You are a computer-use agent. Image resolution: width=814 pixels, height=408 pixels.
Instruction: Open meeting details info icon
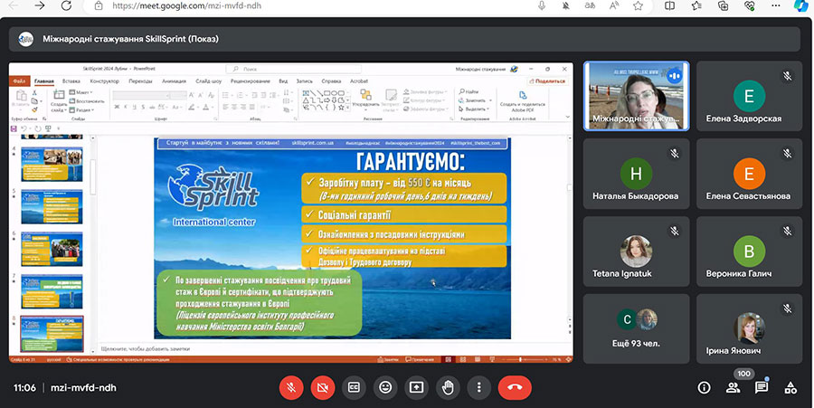click(704, 387)
